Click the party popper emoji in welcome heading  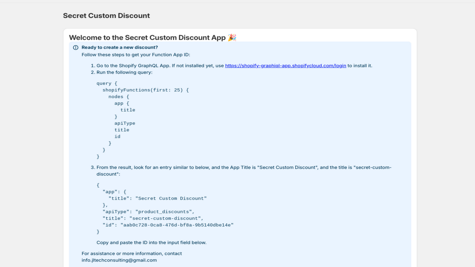[232, 37]
